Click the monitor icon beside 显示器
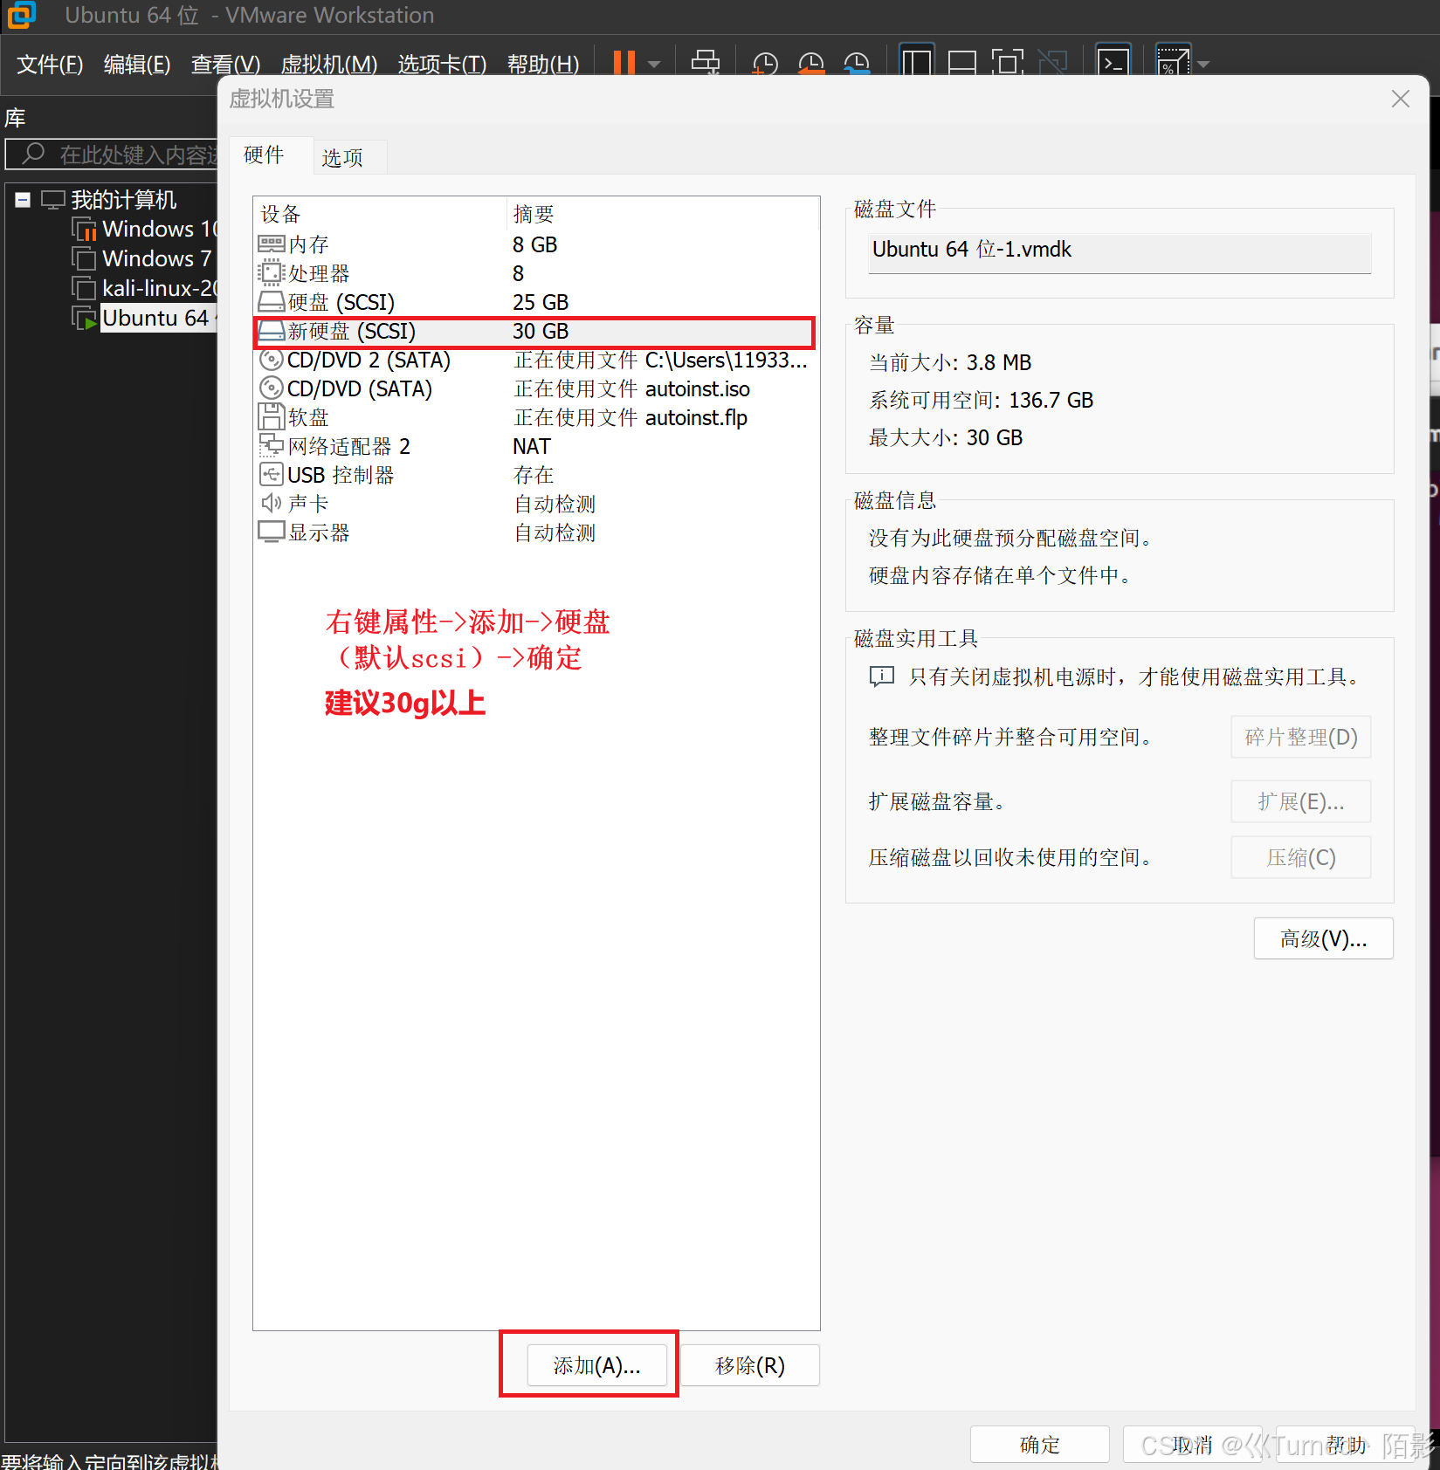This screenshot has width=1440, height=1470. [x=272, y=532]
